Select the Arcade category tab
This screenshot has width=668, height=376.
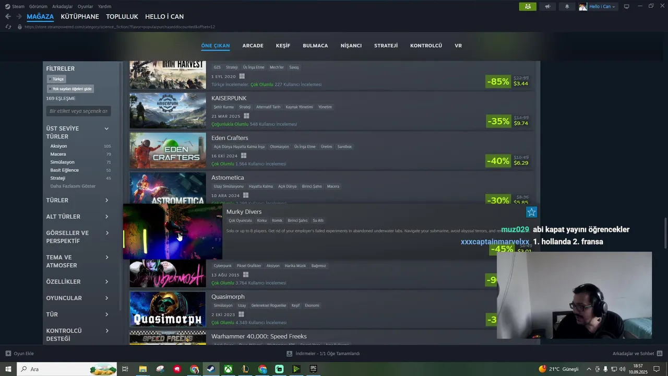pyautogui.click(x=253, y=46)
